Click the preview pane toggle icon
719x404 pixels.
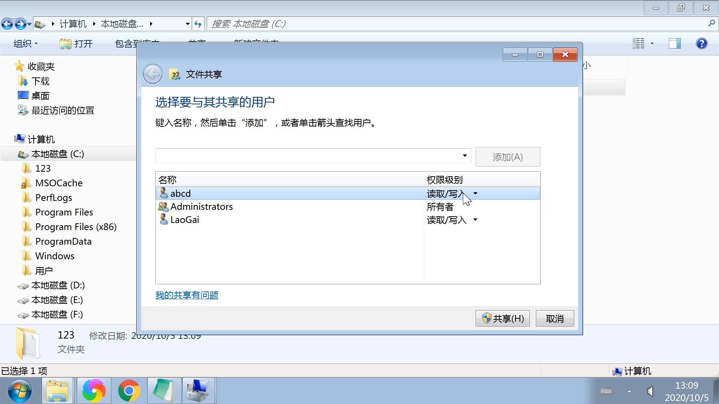tap(674, 43)
